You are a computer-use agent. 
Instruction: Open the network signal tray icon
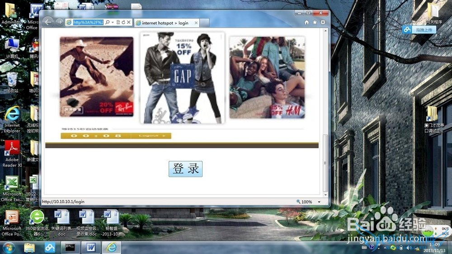417,248
